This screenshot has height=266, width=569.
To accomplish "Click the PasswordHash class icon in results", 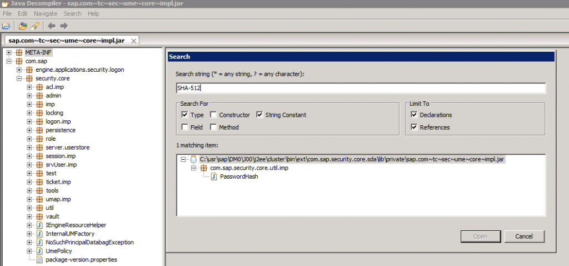I will (214, 176).
